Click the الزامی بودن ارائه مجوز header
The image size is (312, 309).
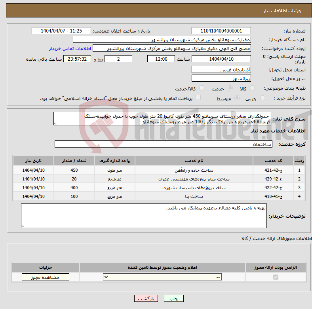click(x=276, y=267)
